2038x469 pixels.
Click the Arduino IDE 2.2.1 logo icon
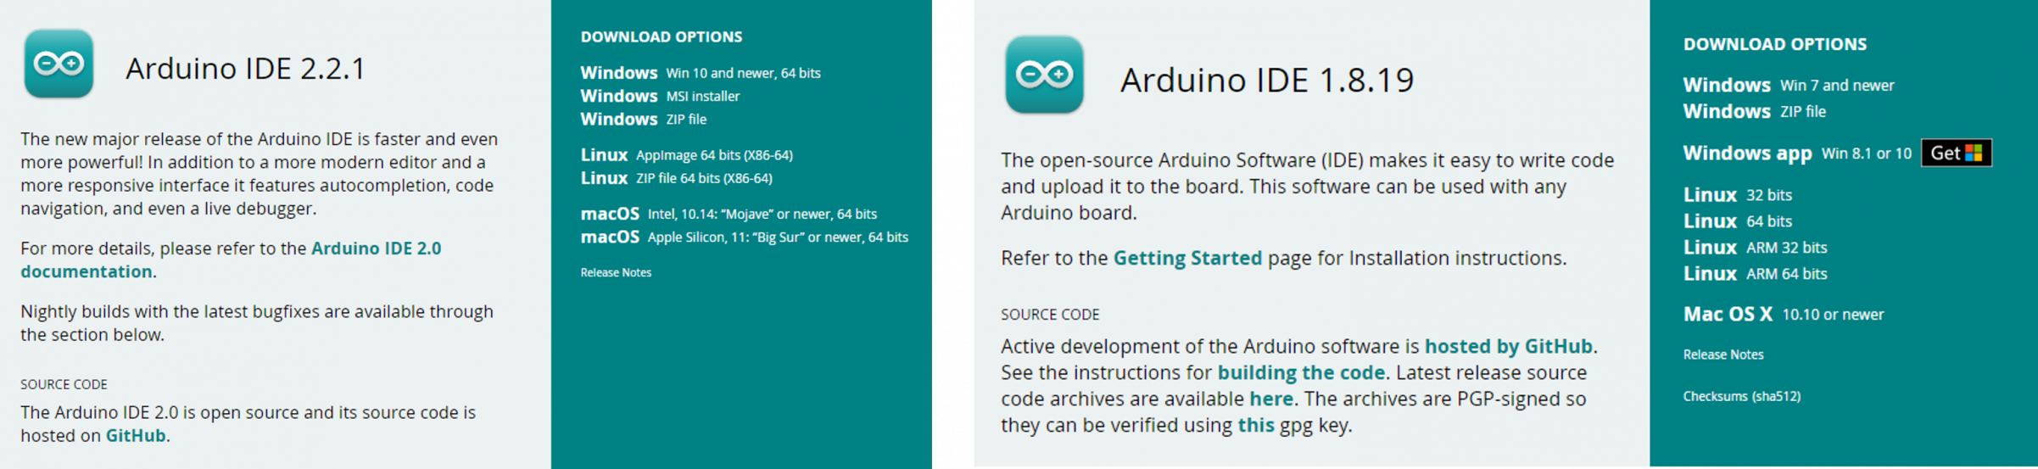pos(59,64)
